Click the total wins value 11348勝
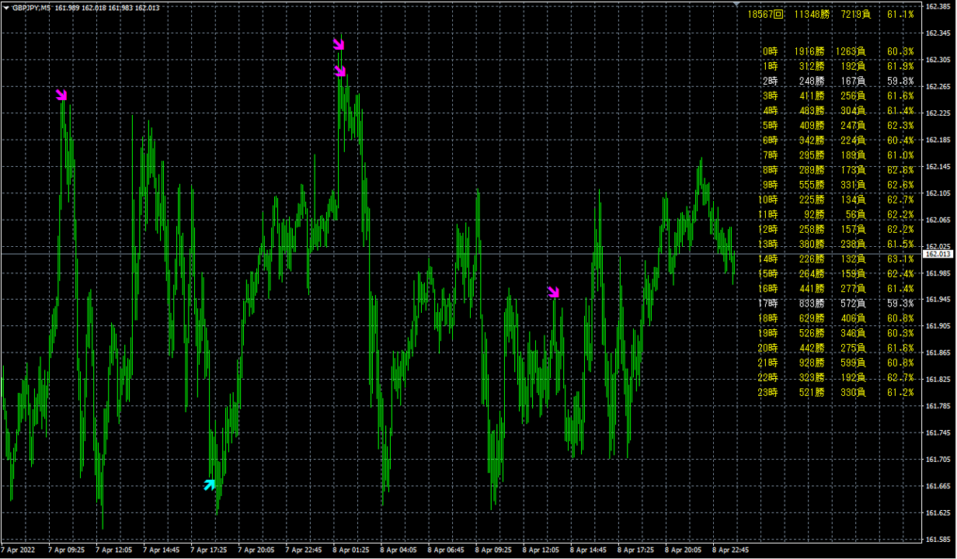 [x=812, y=15]
